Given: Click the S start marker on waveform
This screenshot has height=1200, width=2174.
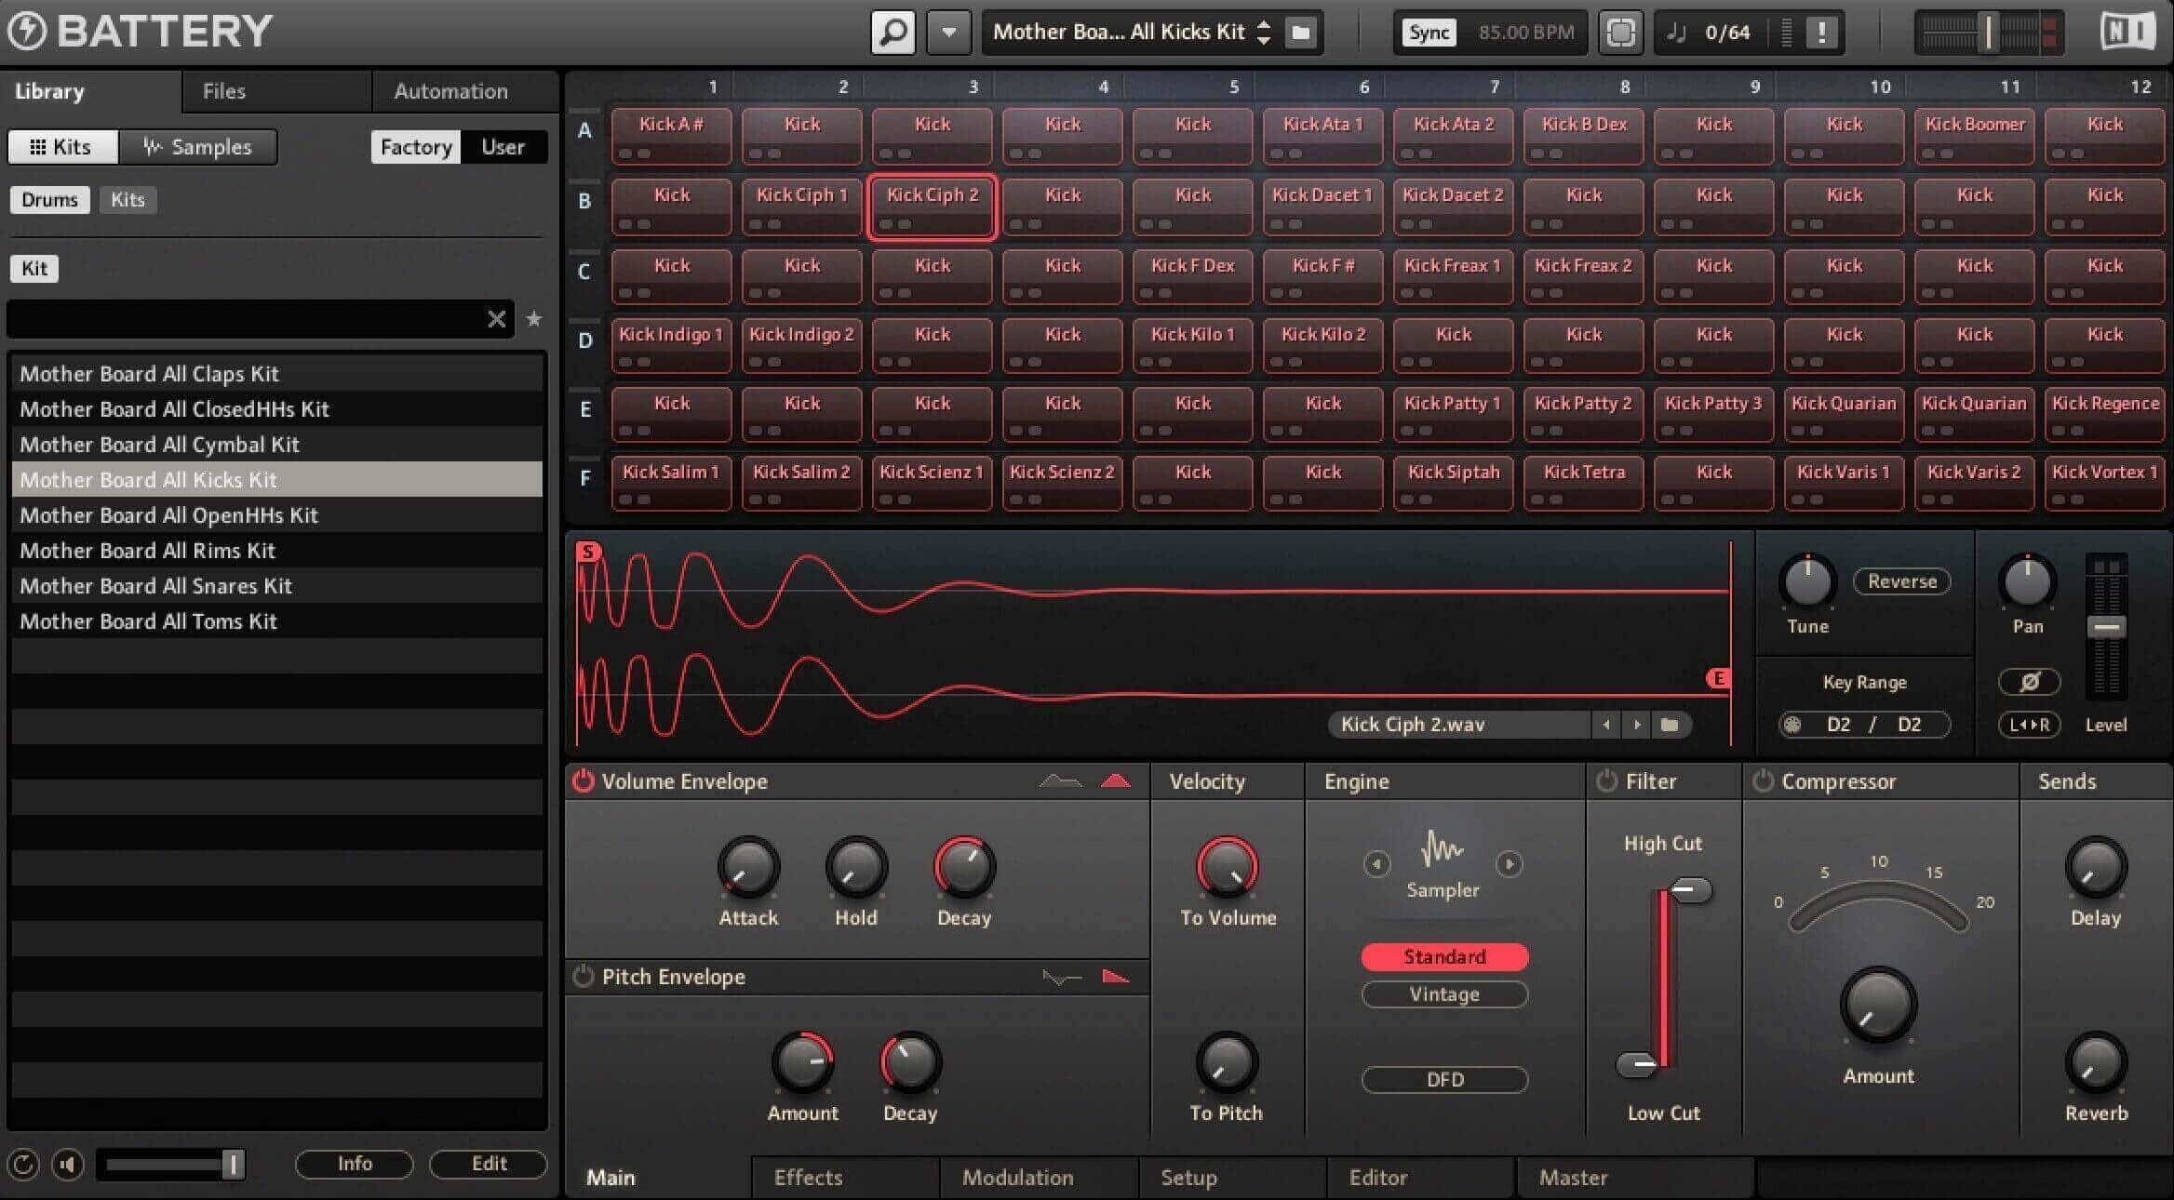Looking at the screenshot, I should tap(588, 553).
